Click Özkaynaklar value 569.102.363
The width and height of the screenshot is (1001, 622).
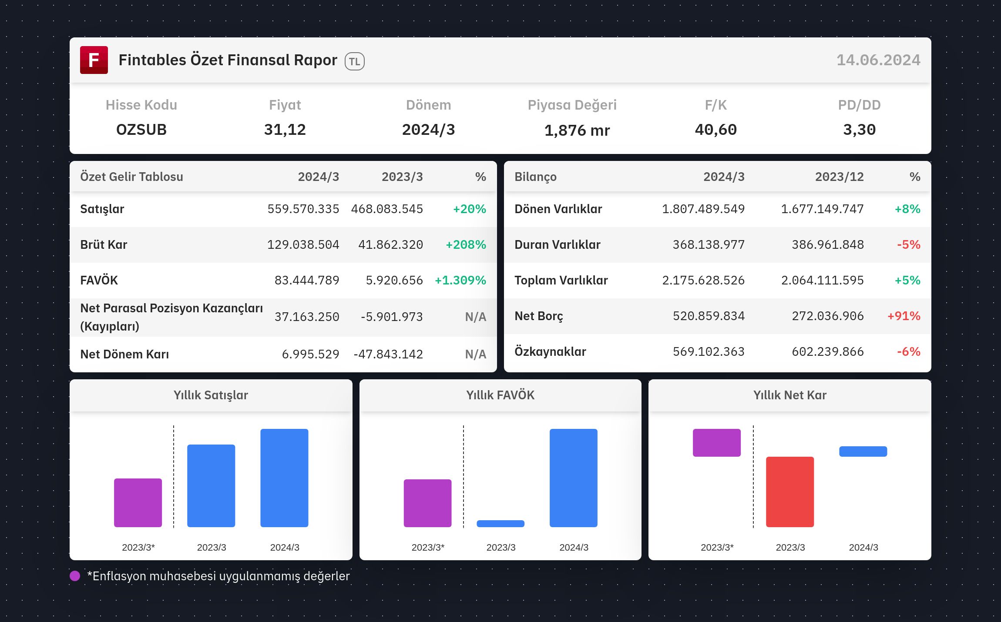point(709,352)
